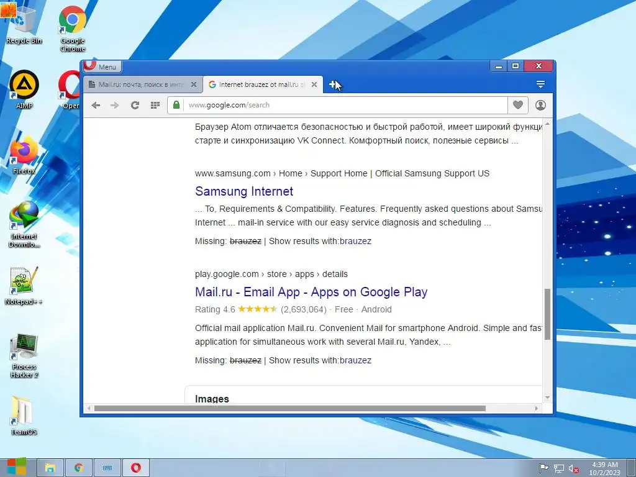The width and height of the screenshot is (636, 477).
Task: Click the green padlock security icon
Action: pyautogui.click(x=176, y=105)
